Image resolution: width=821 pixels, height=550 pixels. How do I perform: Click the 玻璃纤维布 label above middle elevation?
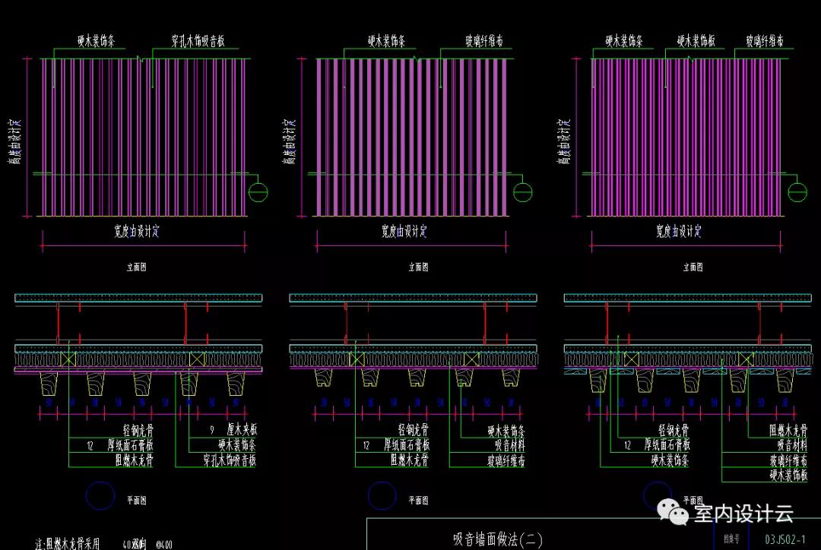tap(484, 41)
